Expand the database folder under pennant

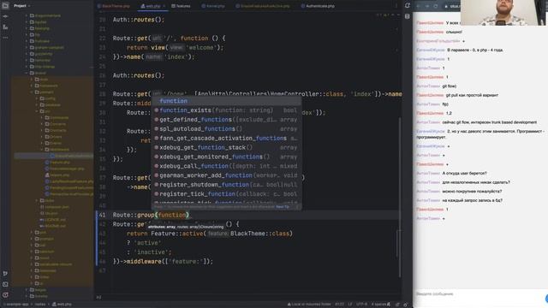point(37,104)
